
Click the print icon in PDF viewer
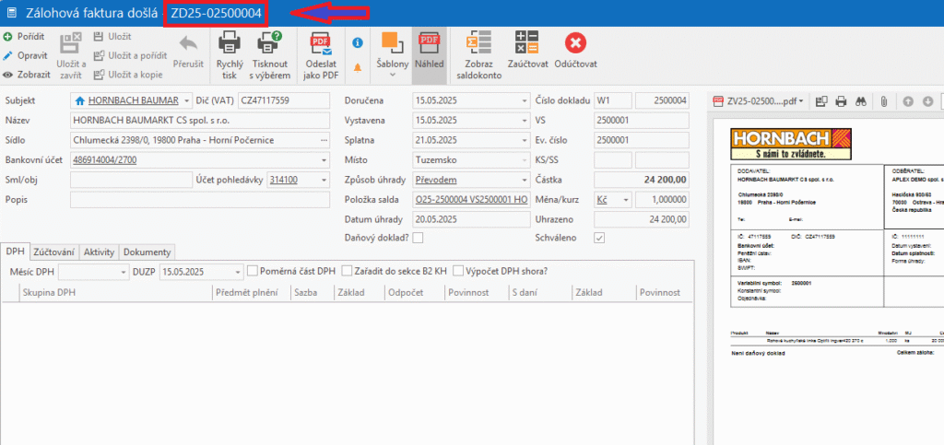pyautogui.click(x=841, y=101)
